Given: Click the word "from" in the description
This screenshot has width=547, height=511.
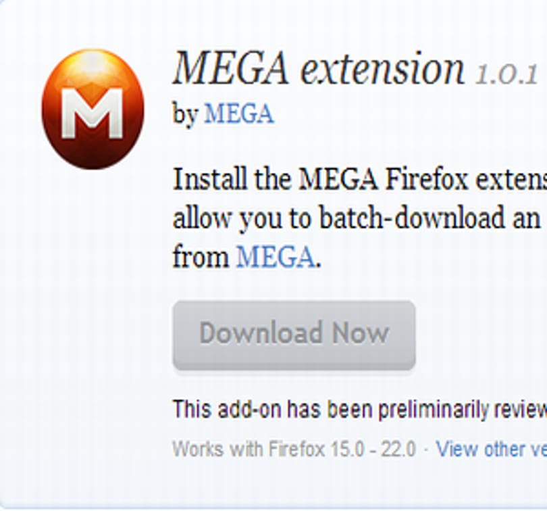Looking at the screenshot, I should pyautogui.click(x=201, y=256).
